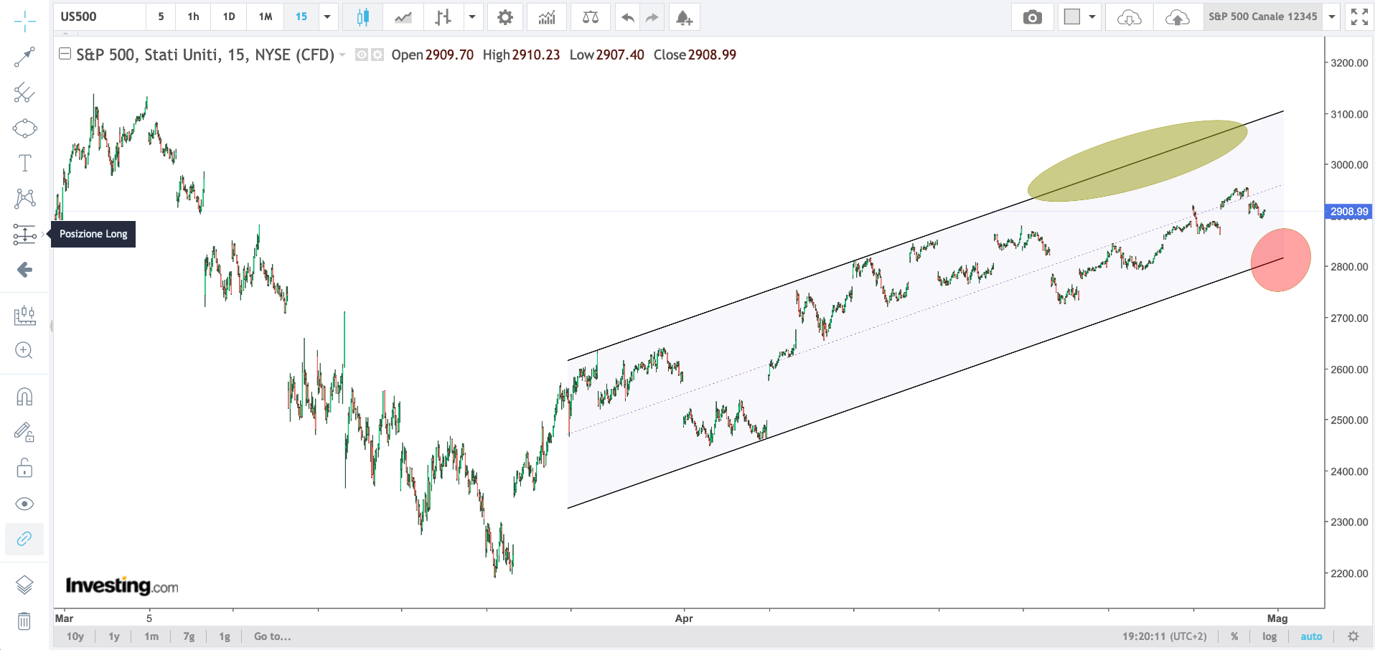This screenshot has width=1375, height=650.
Task: Set the date range to 10y
Action: (x=75, y=636)
